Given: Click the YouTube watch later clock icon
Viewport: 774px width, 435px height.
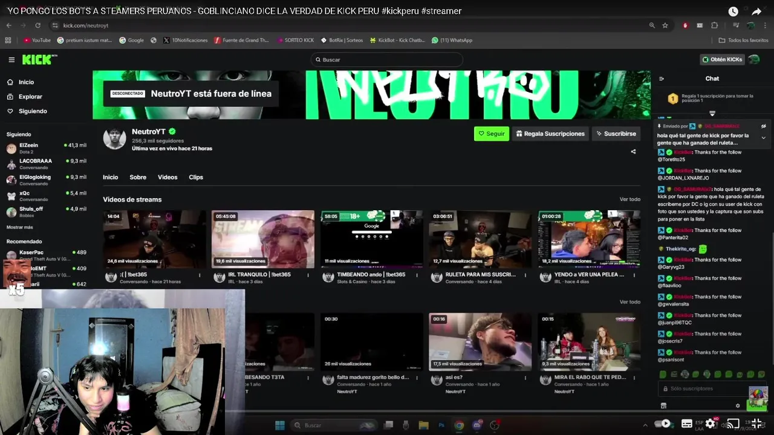Looking at the screenshot, I should (733, 11).
